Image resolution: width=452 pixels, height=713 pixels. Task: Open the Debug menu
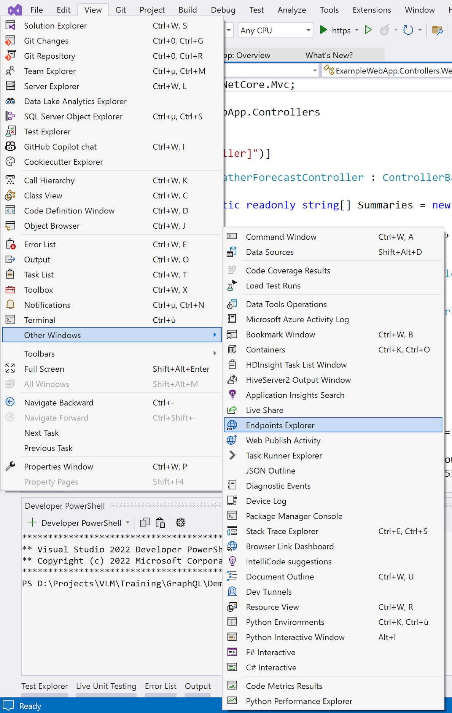[223, 10]
